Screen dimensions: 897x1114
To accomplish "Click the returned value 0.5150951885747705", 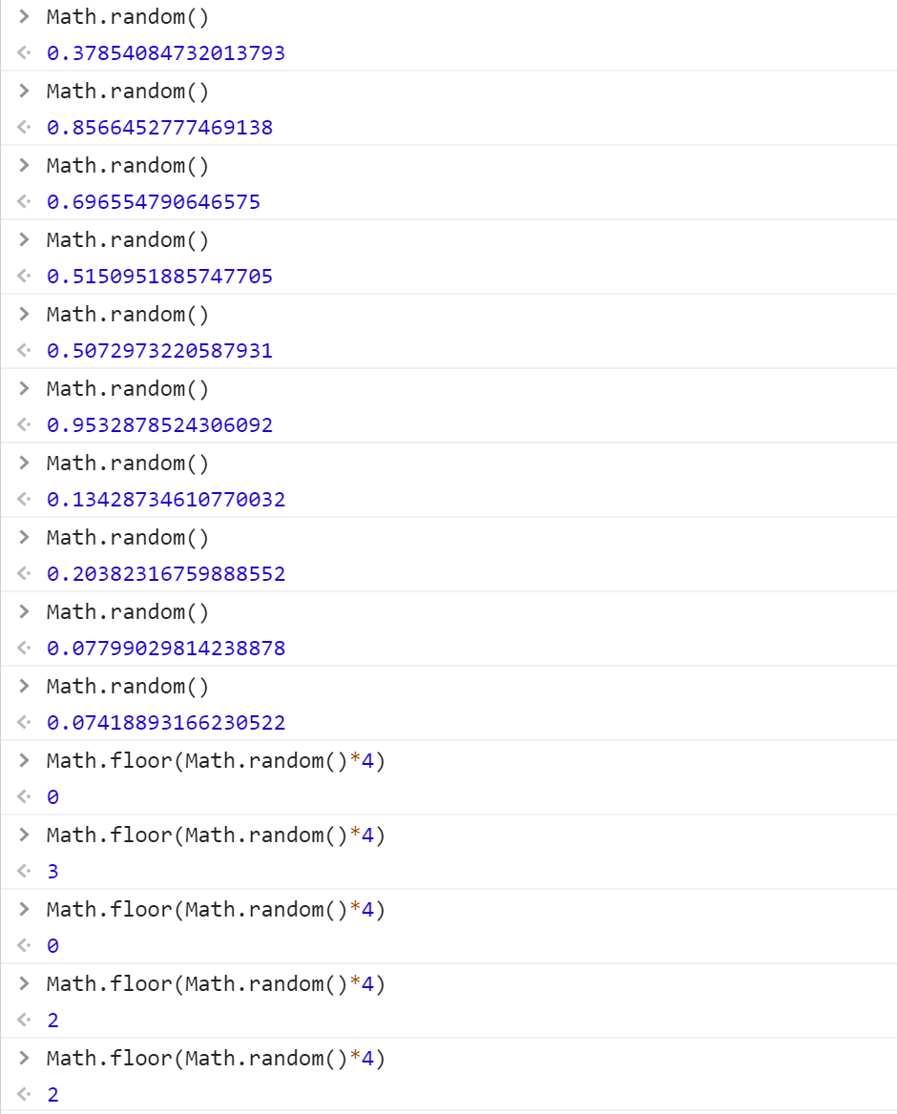I will pyautogui.click(x=160, y=277).
